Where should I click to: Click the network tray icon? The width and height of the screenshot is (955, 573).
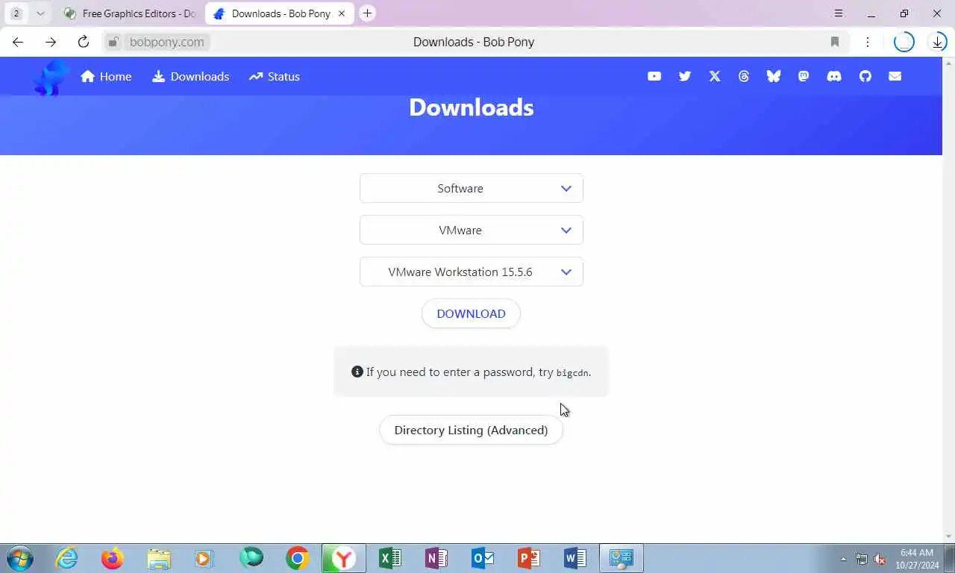click(862, 559)
